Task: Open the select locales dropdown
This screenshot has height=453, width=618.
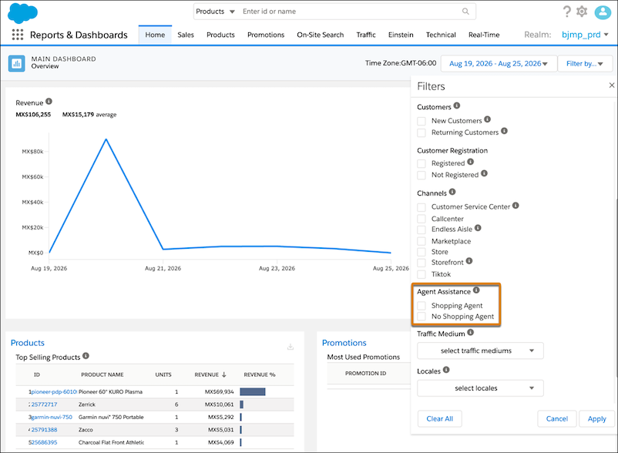Action: [x=480, y=388]
